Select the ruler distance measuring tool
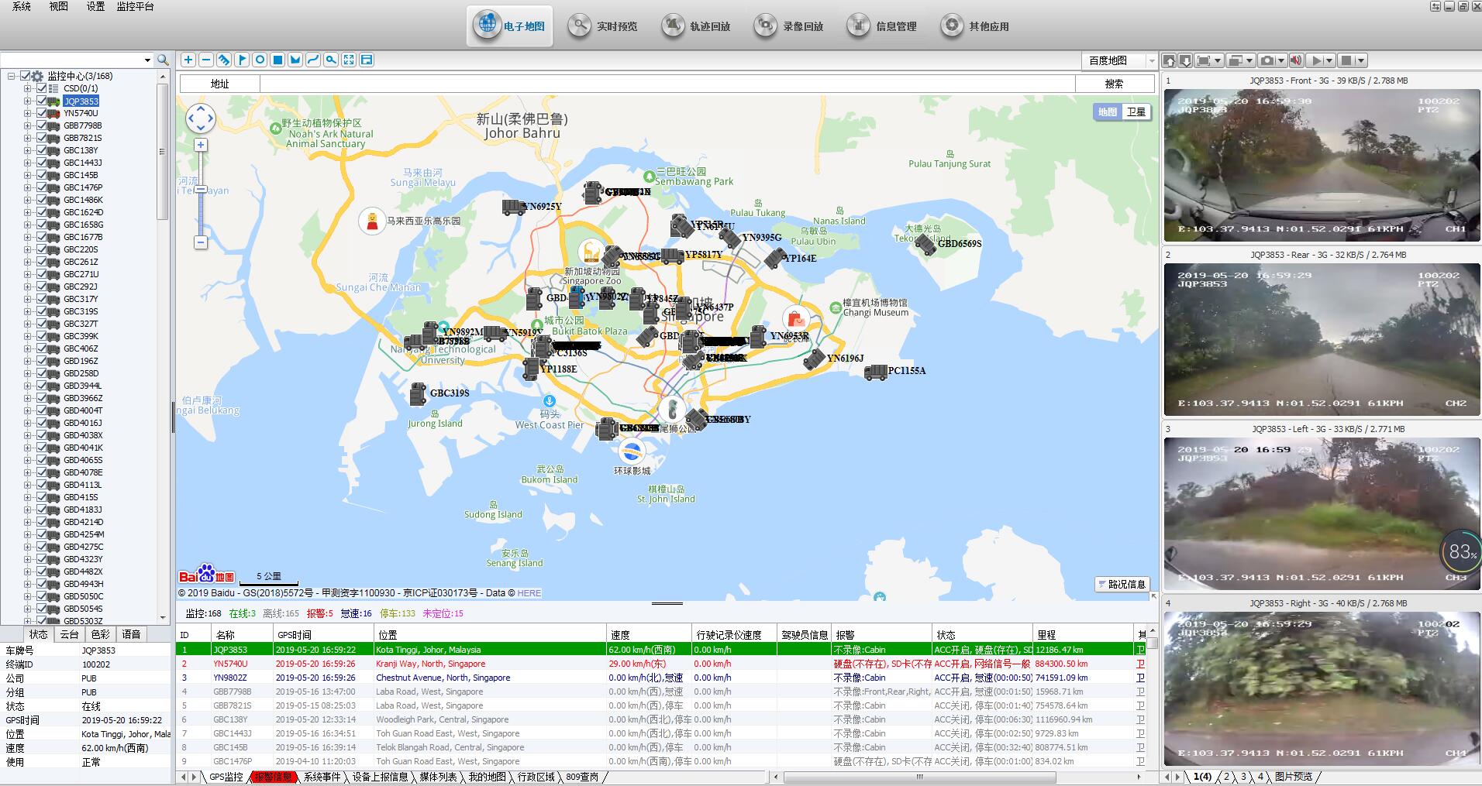The width and height of the screenshot is (1482, 786). [x=224, y=60]
